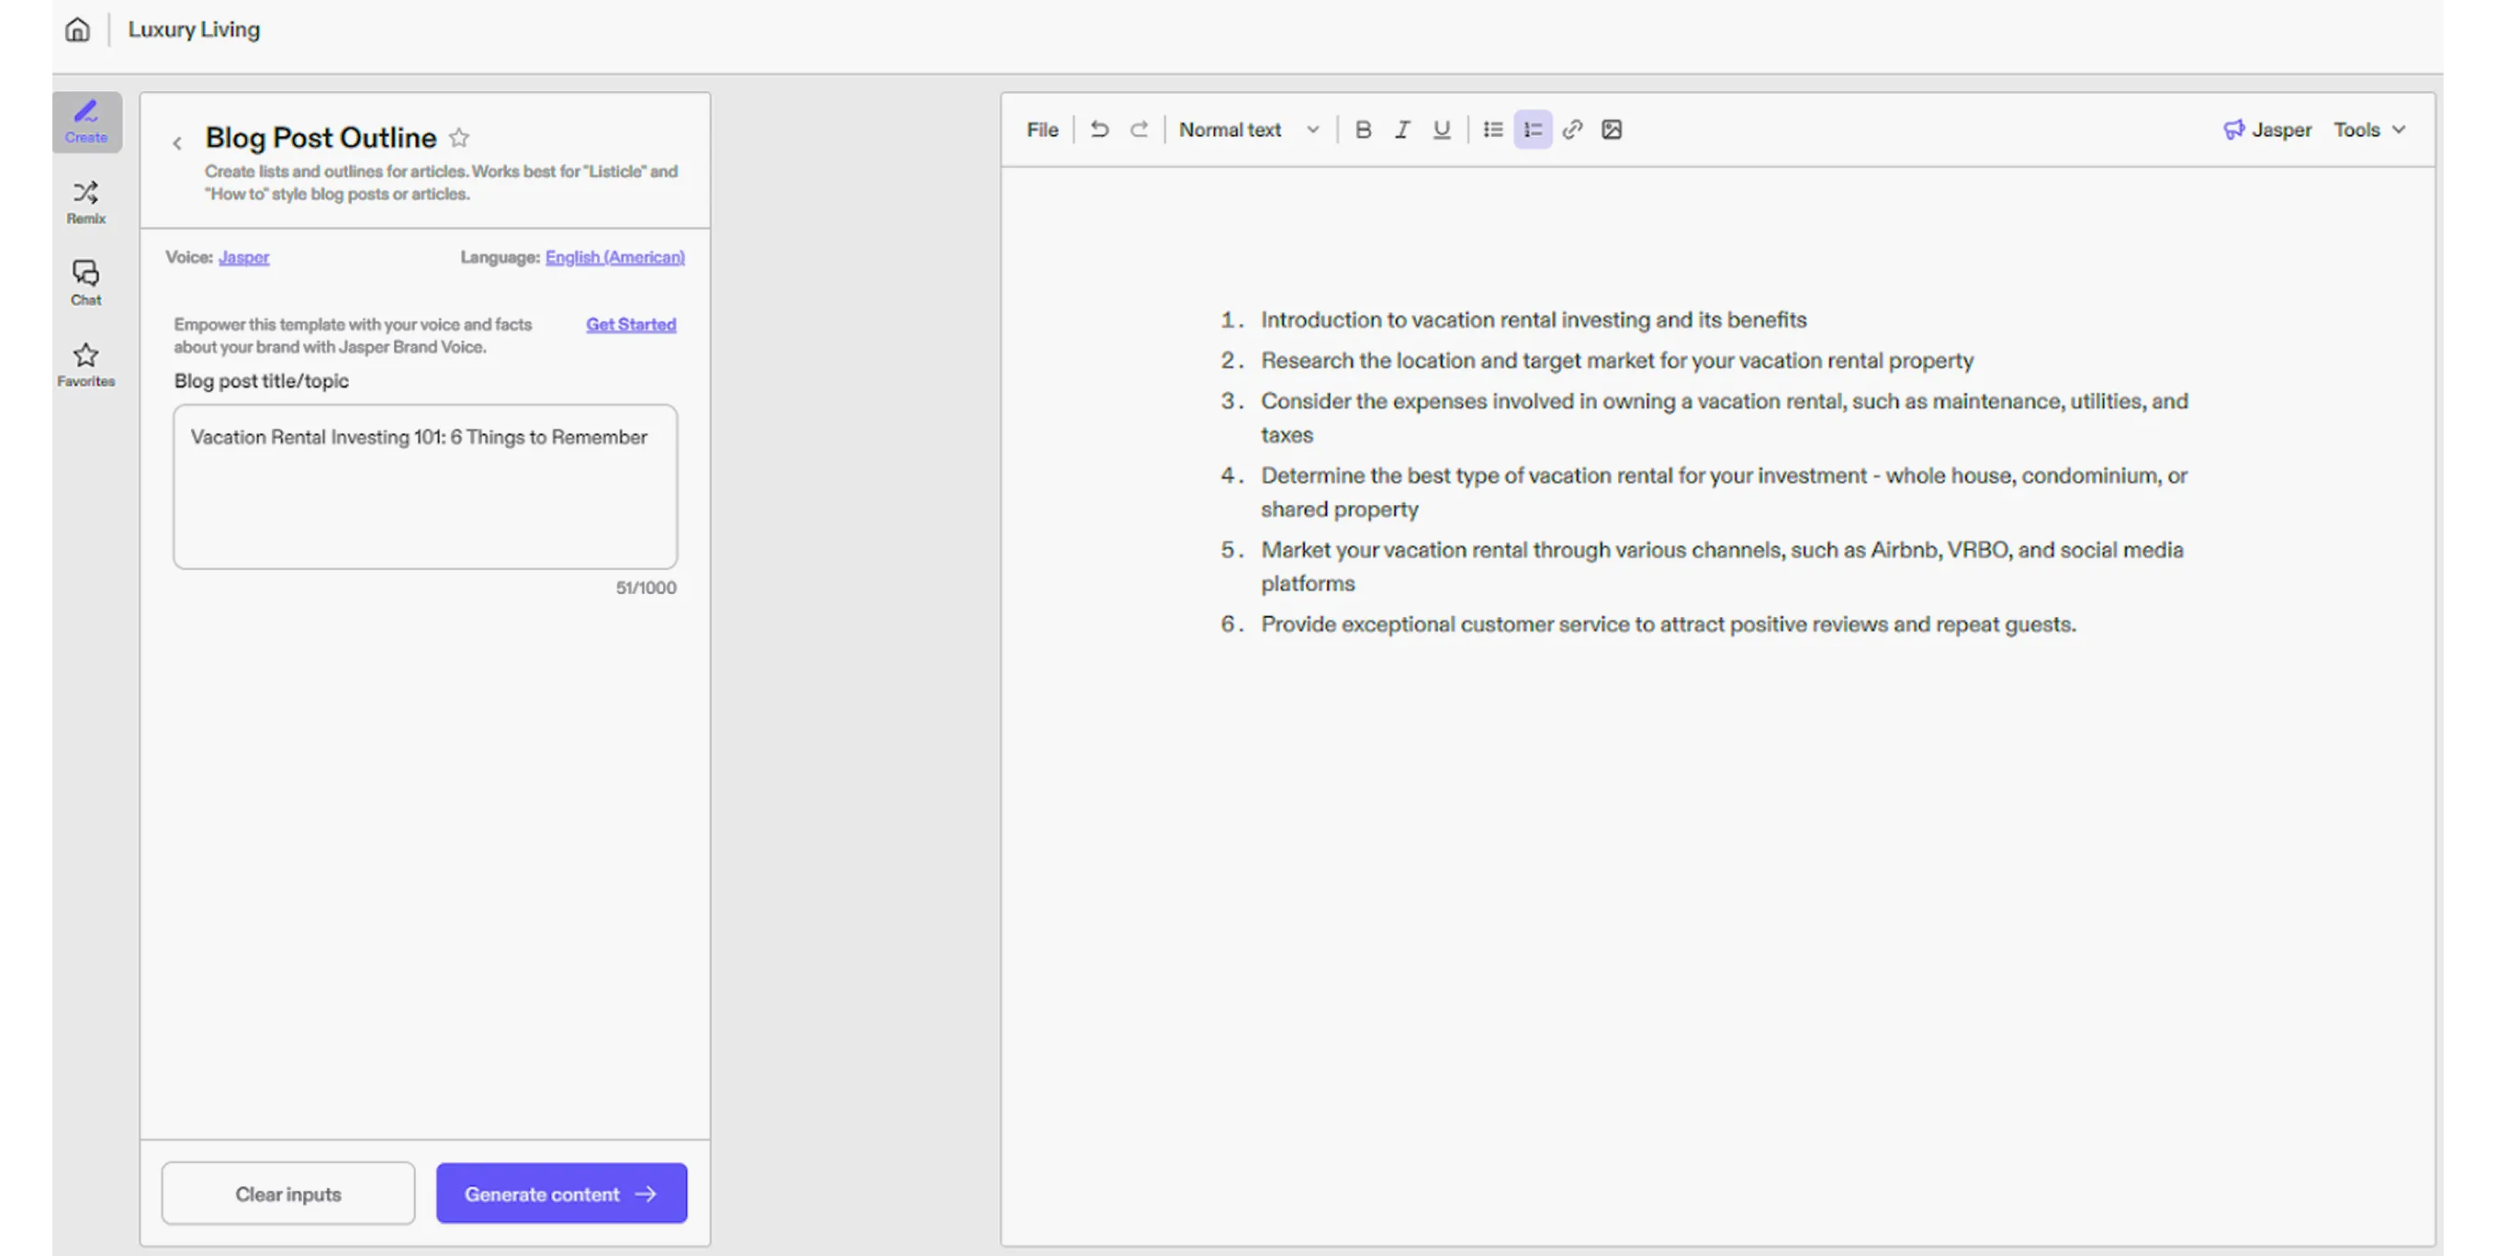Expand the Tools menu
2496x1256 pixels.
click(x=2368, y=129)
